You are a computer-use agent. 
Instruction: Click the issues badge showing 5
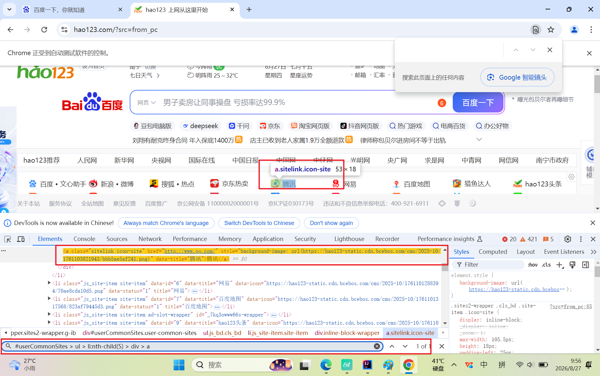pos(548,239)
